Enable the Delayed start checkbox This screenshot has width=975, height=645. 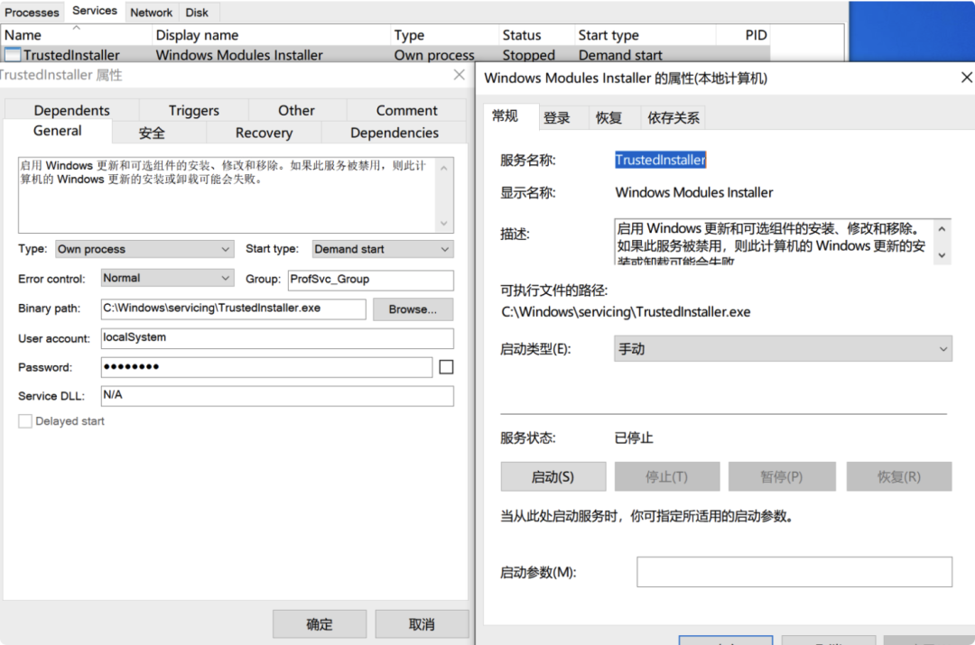pos(25,421)
